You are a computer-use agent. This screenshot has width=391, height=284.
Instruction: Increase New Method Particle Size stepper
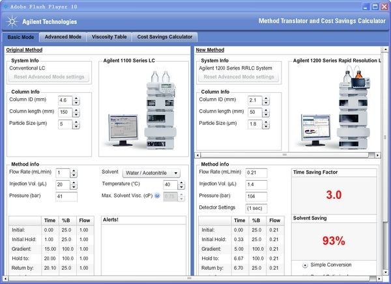(266, 122)
